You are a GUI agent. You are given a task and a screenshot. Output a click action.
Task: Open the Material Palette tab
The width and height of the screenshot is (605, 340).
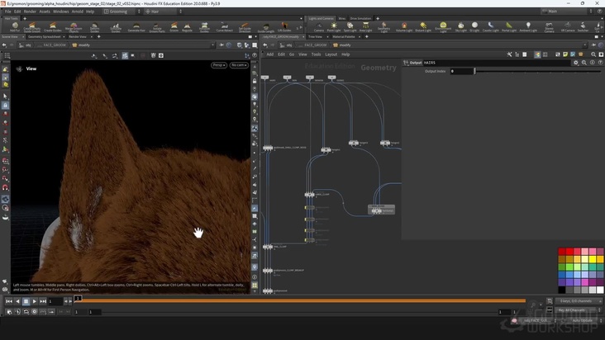tap(342, 36)
